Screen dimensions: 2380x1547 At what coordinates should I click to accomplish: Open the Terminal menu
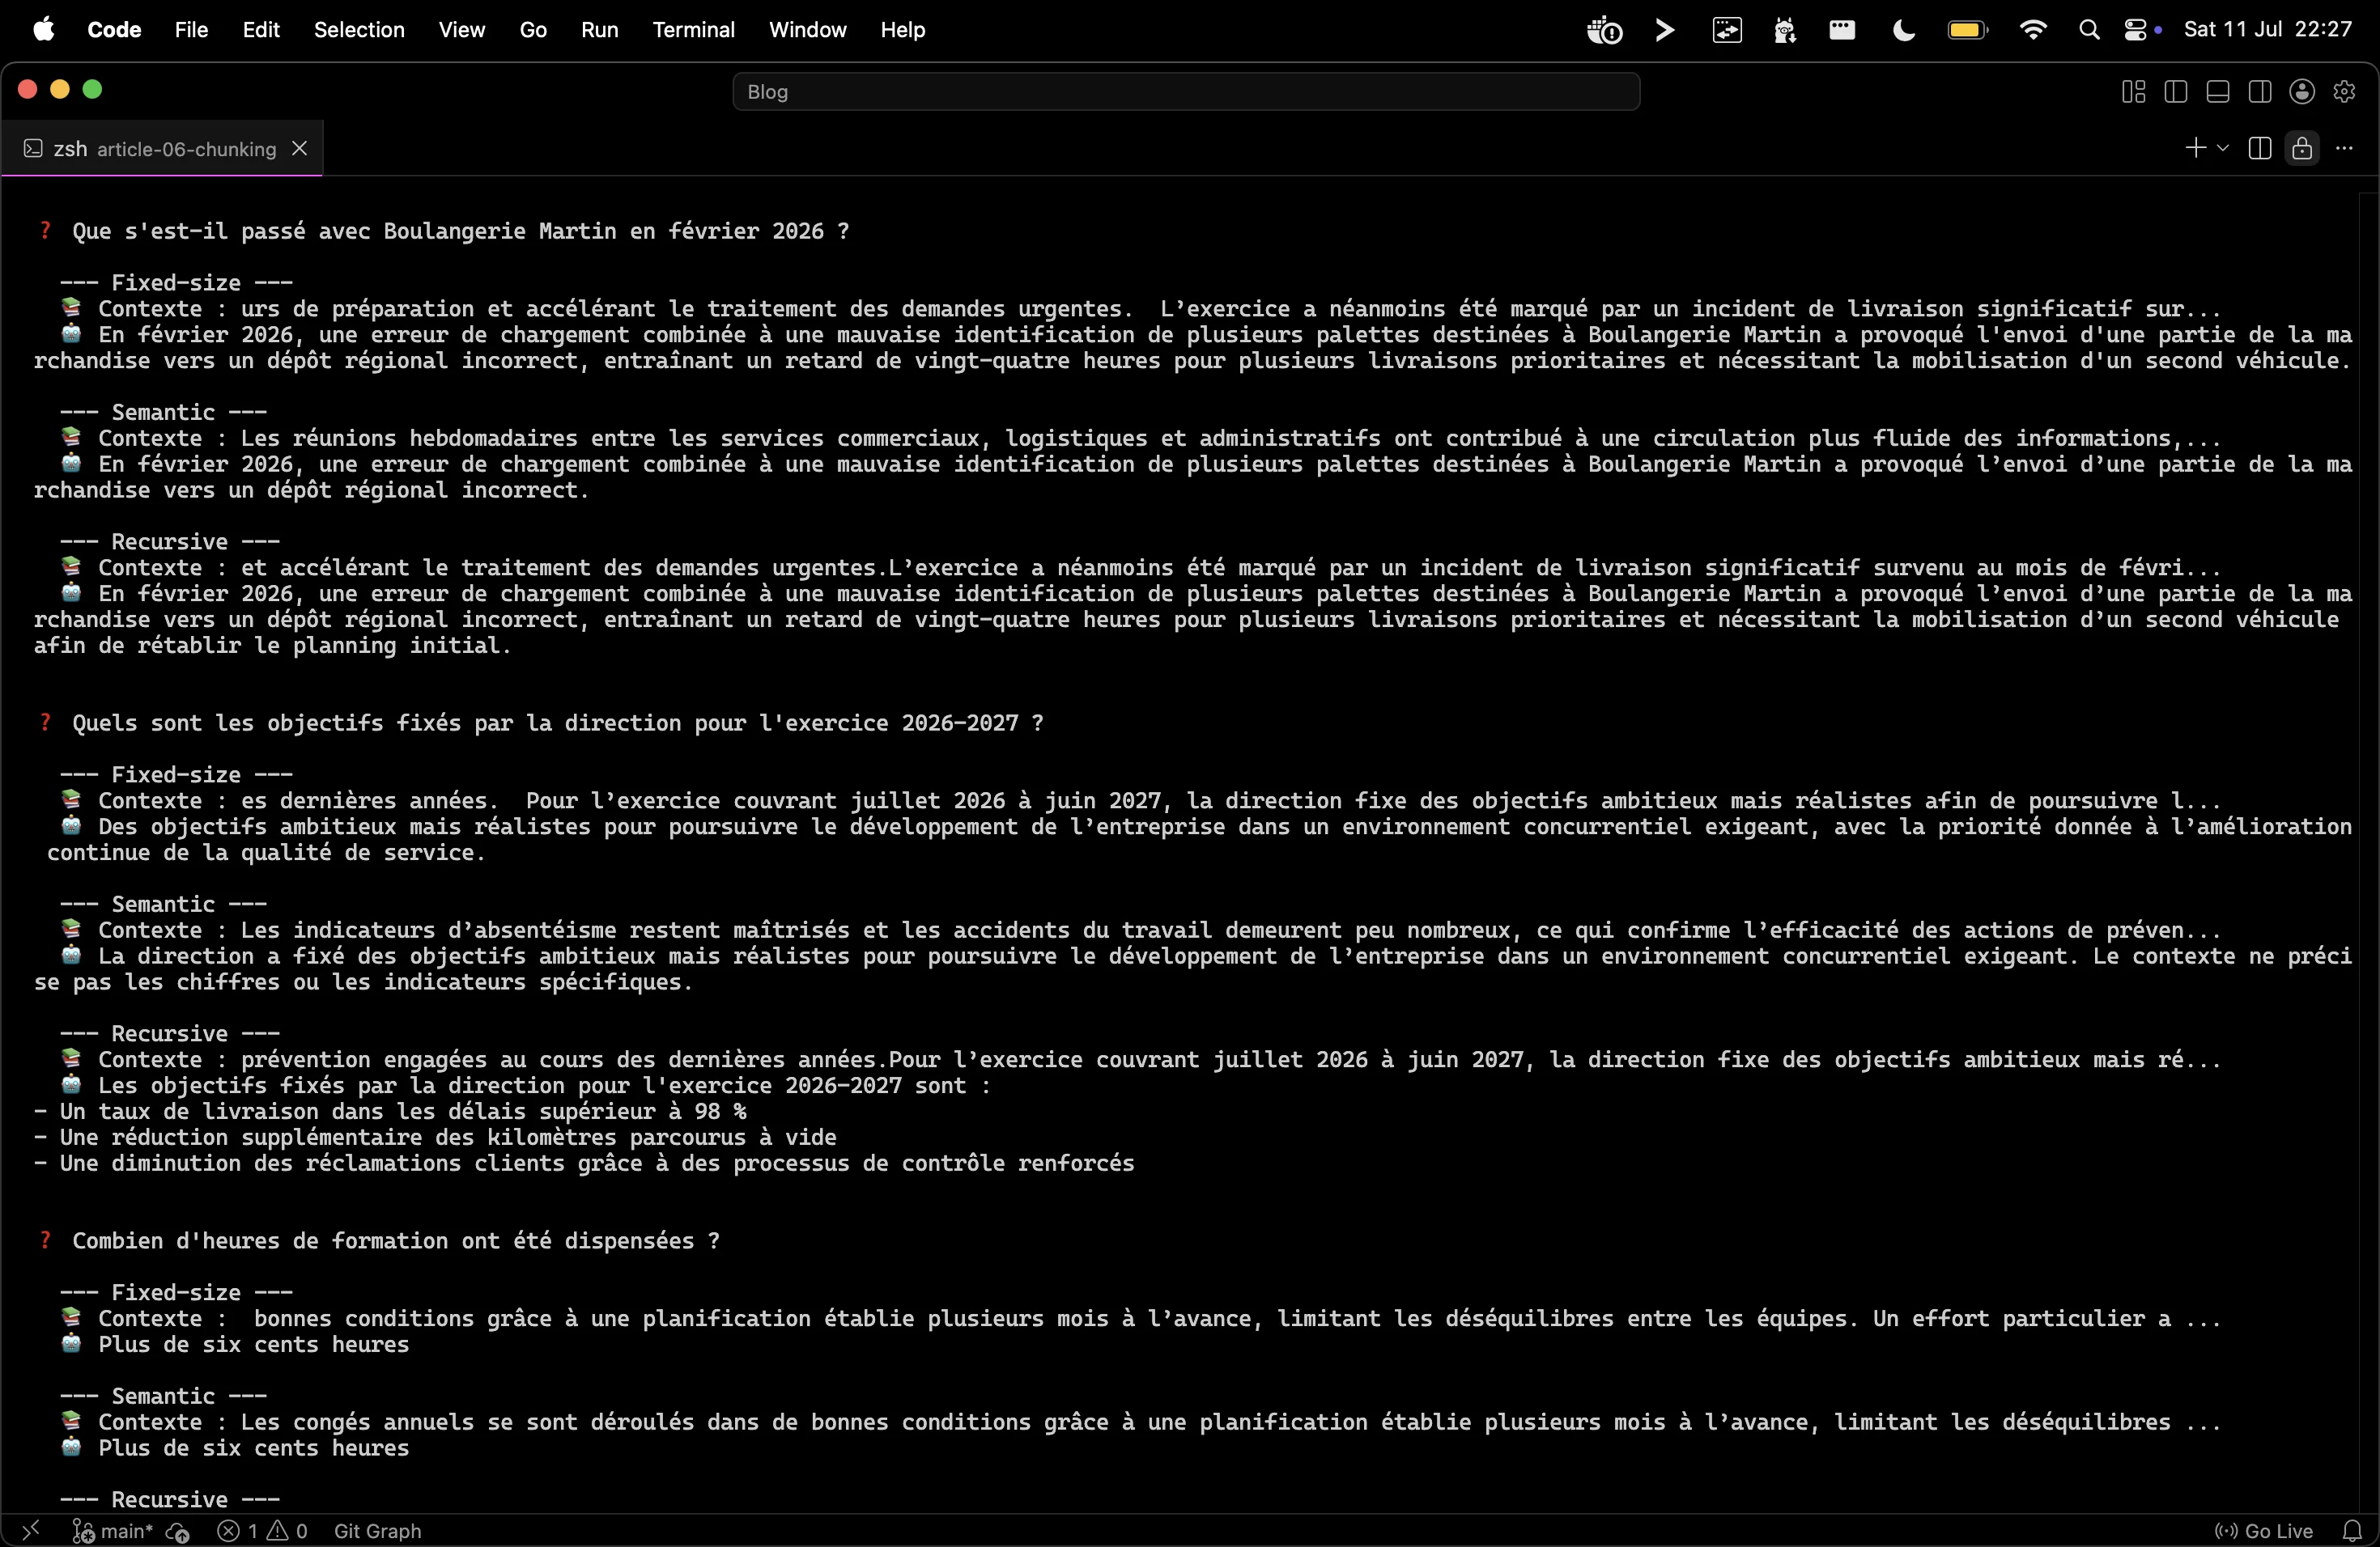point(693,30)
